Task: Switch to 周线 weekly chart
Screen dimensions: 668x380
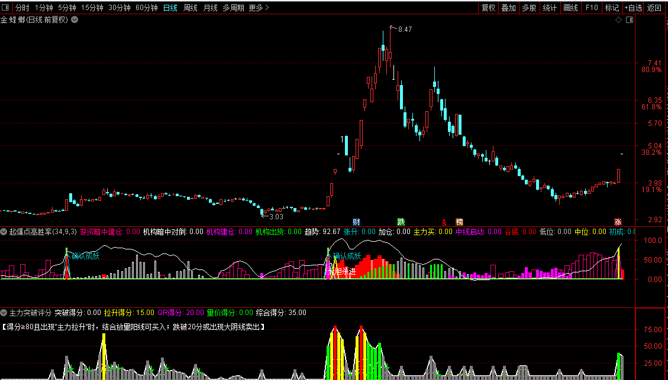Action: [190, 8]
